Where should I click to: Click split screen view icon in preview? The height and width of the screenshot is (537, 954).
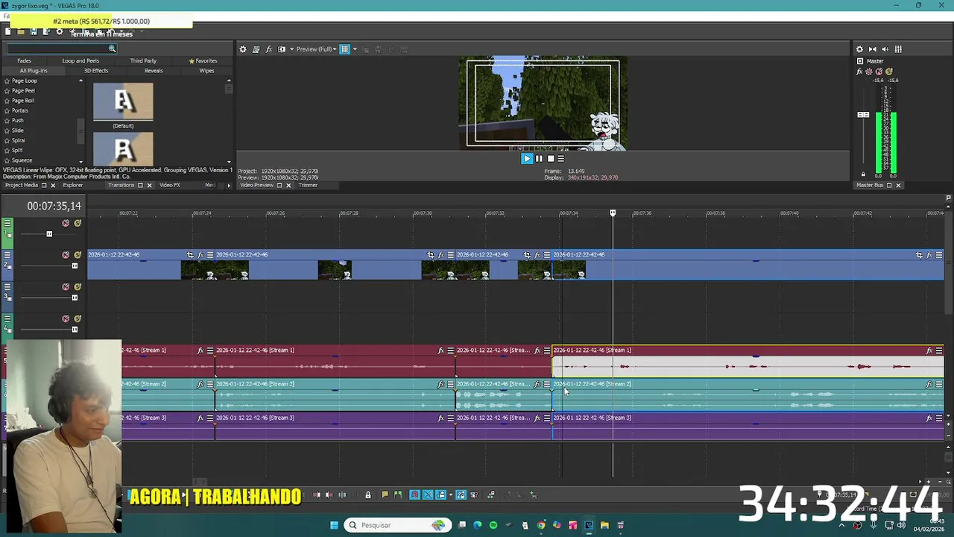(281, 49)
